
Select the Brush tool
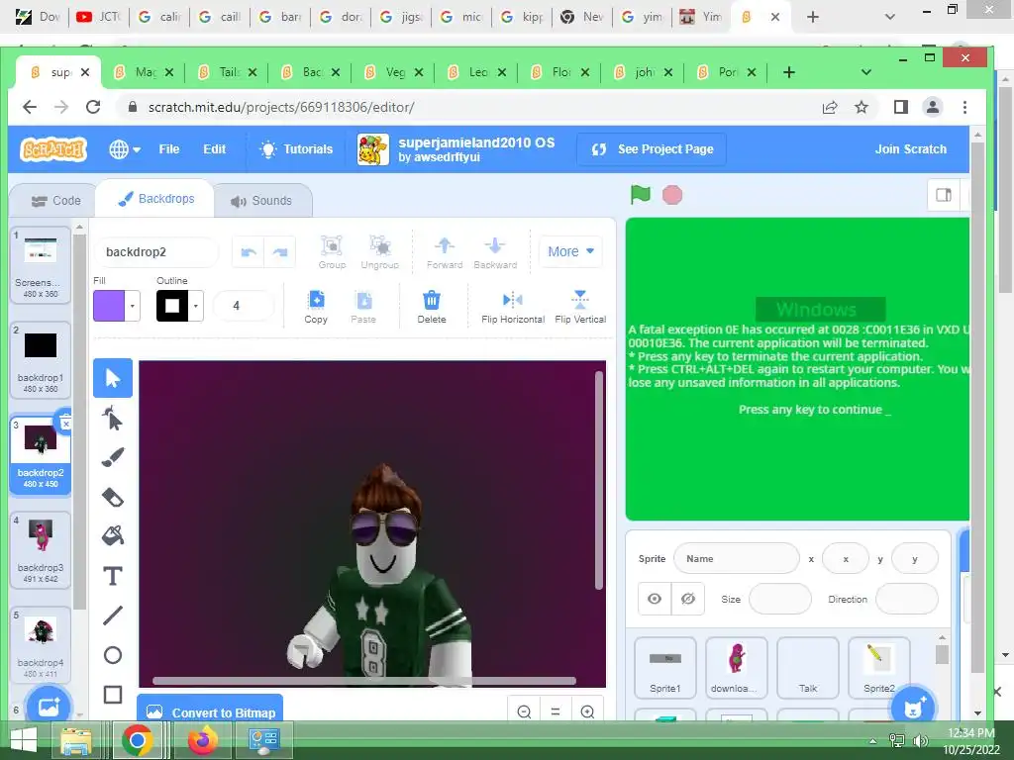113,457
